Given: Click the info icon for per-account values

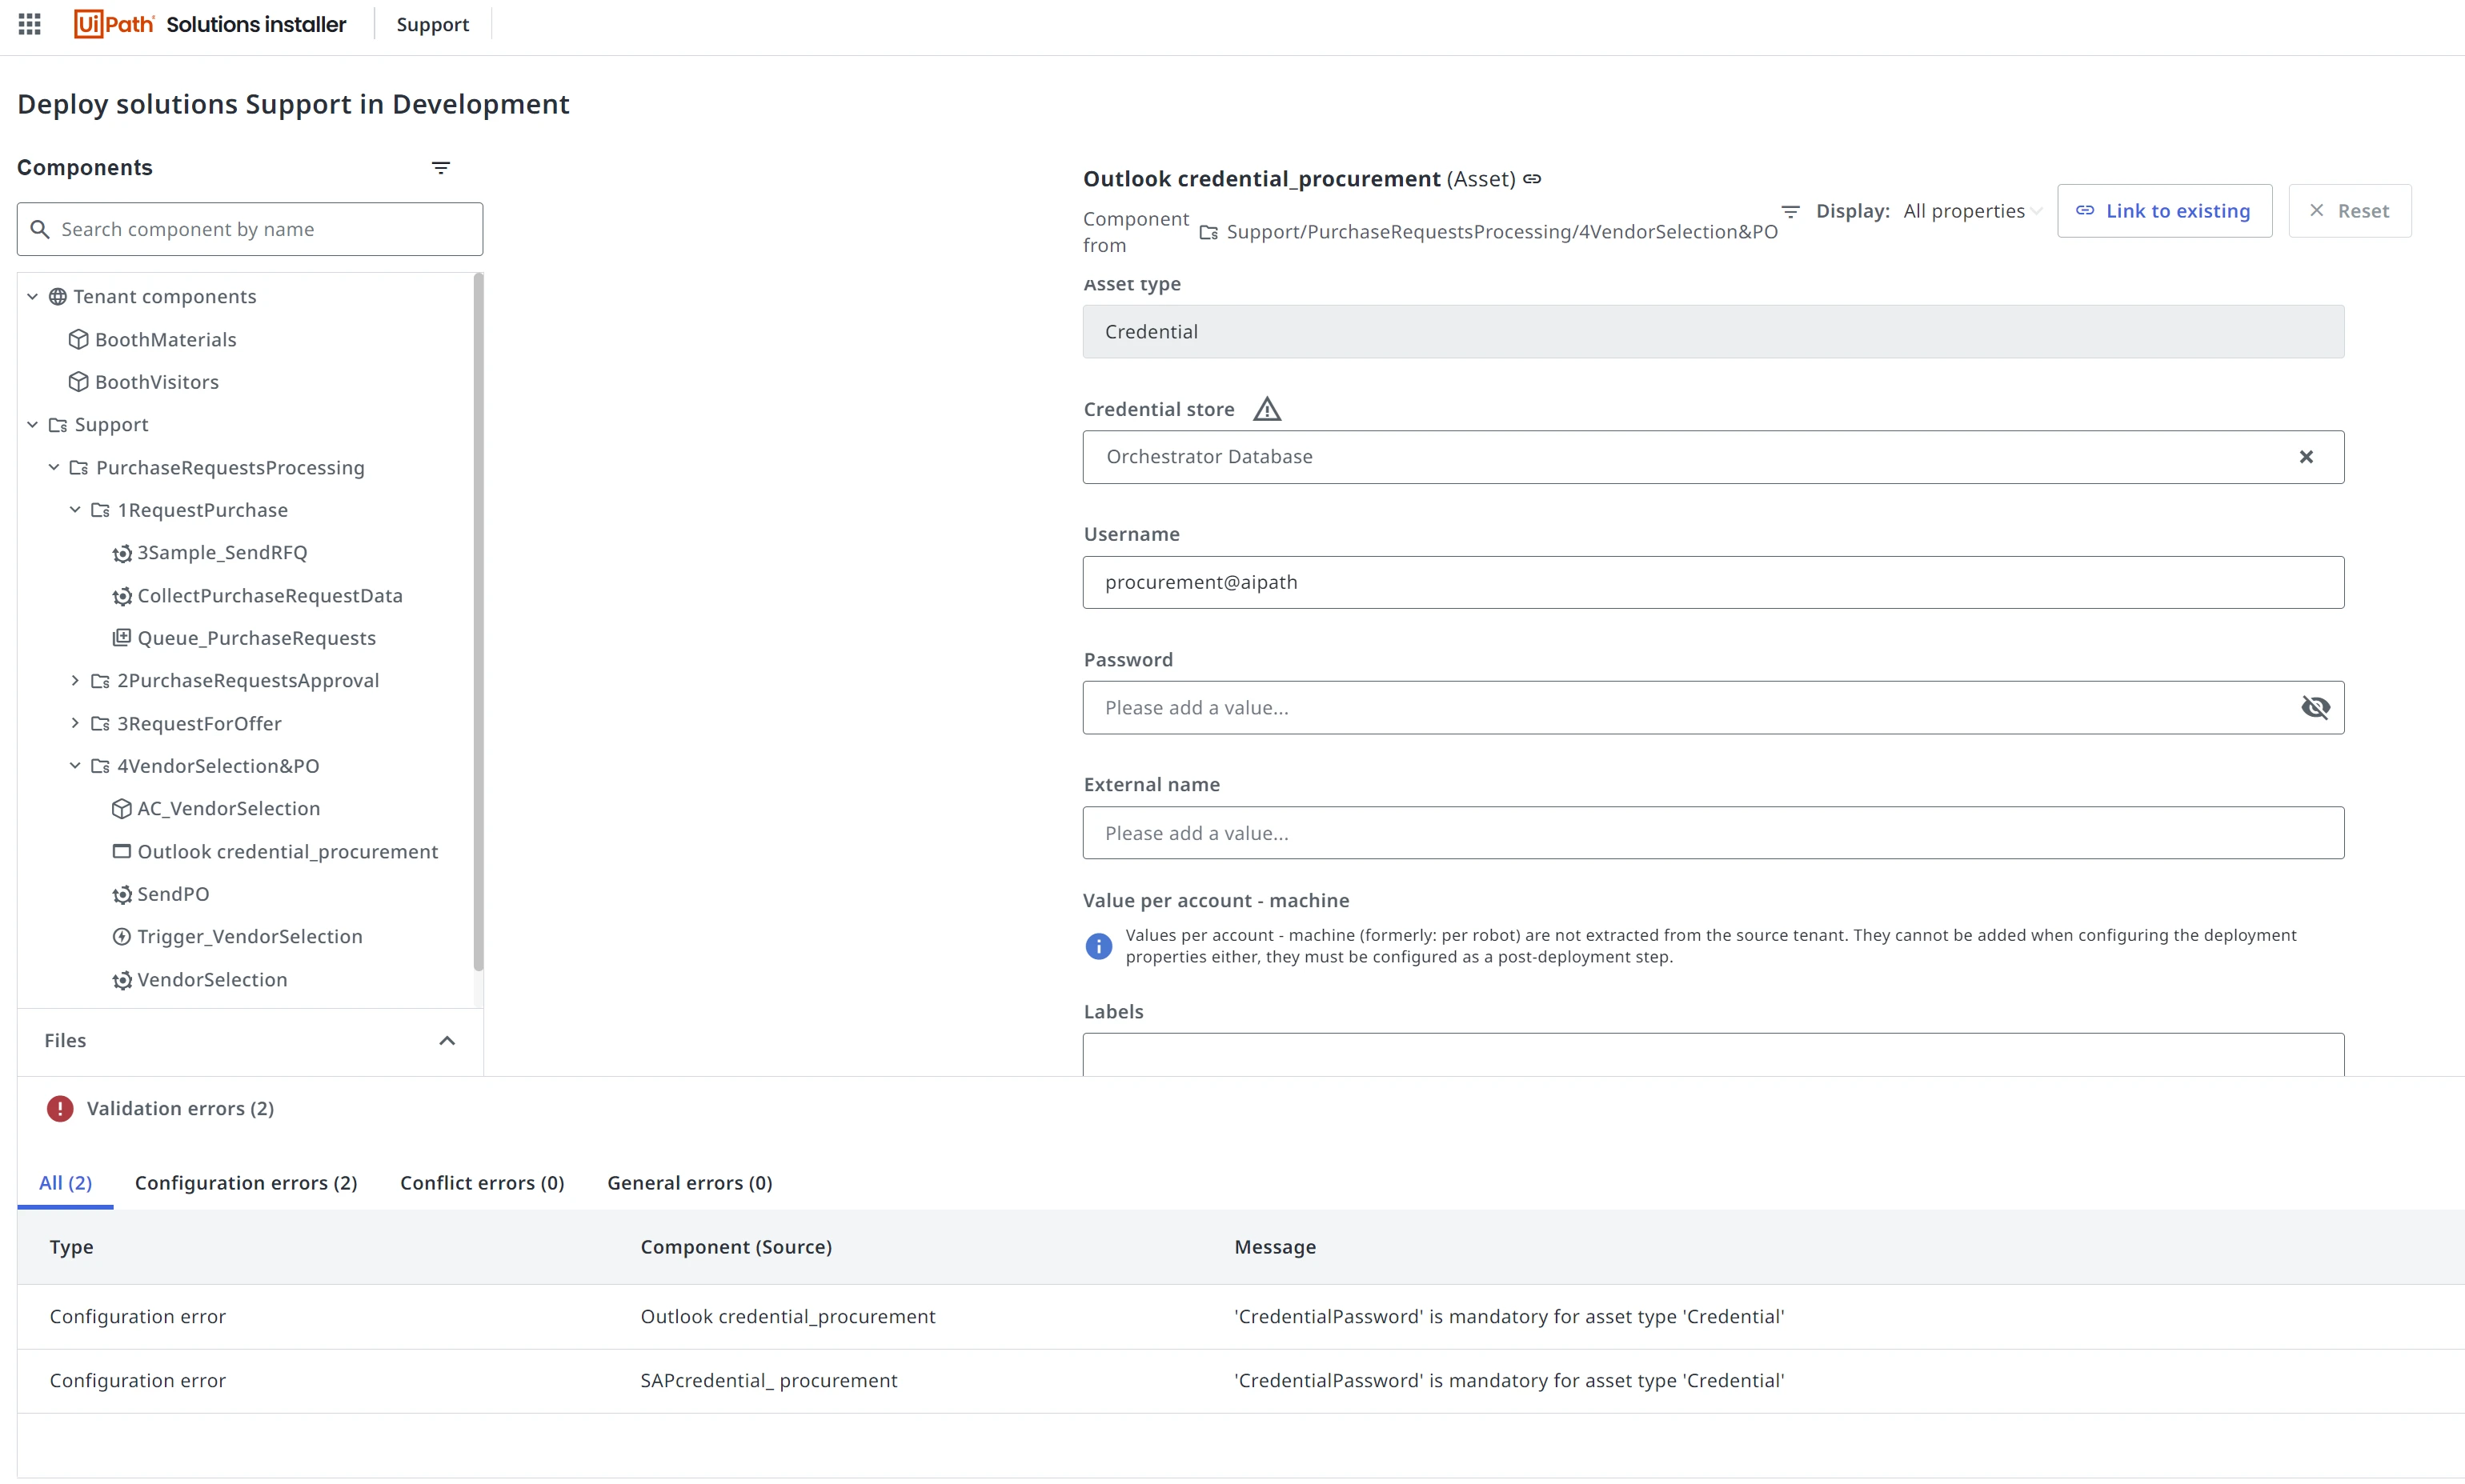Looking at the screenshot, I should (1098, 946).
